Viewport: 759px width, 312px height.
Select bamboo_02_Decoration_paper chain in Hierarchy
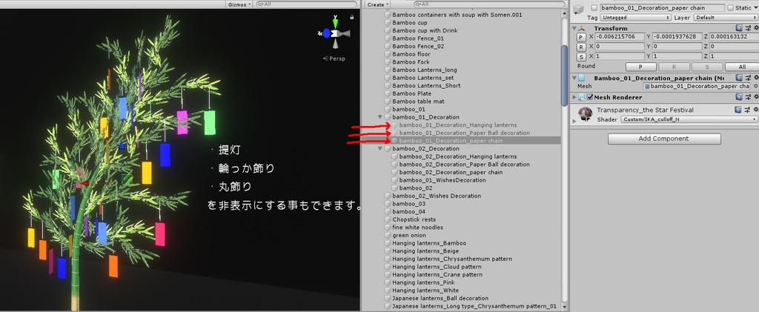tap(451, 172)
